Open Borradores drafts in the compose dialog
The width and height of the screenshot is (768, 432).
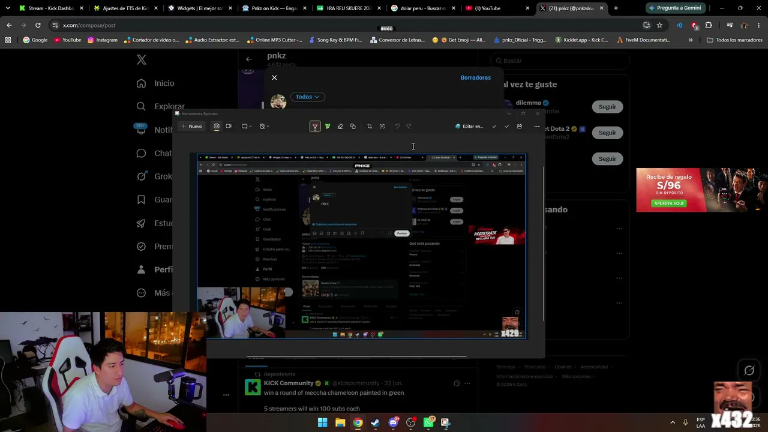(475, 77)
